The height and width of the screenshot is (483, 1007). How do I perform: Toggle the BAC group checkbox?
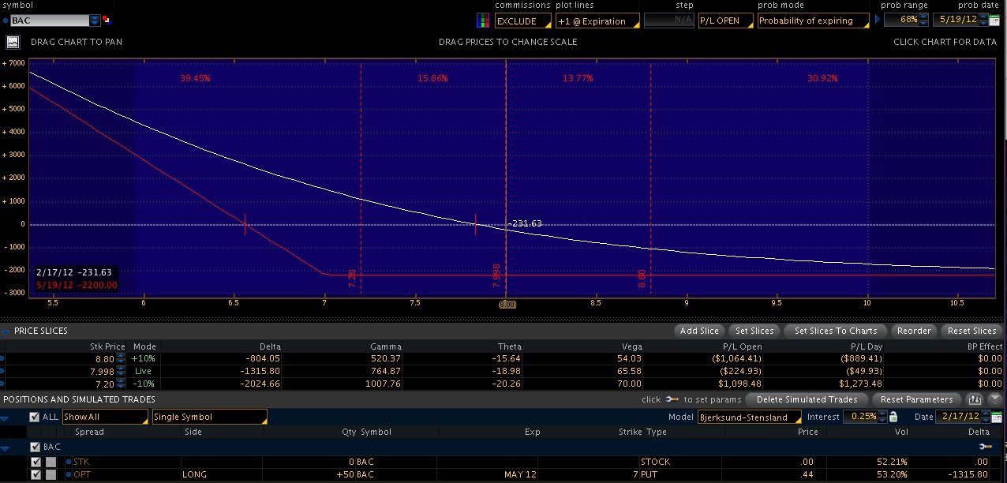click(34, 447)
